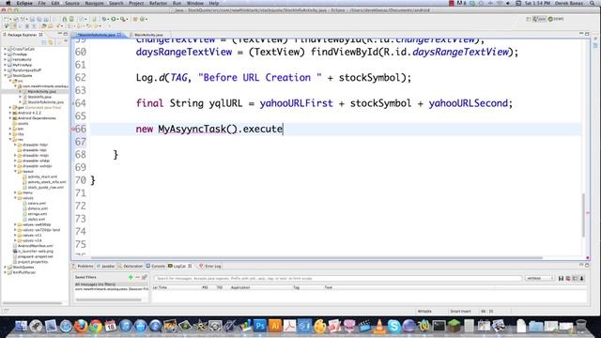Edit the selected LogCat filter
The height and width of the screenshot is (338, 601).
coord(145,277)
